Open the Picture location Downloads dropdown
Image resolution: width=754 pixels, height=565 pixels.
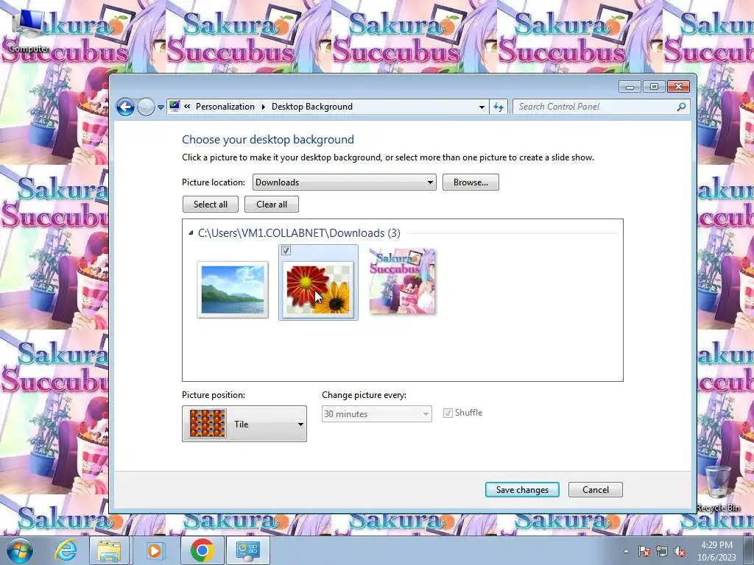tap(345, 182)
